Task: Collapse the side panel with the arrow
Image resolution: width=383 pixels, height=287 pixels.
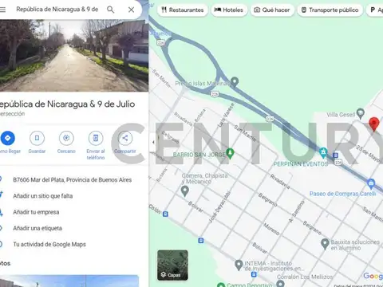Action: tap(153, 142)
